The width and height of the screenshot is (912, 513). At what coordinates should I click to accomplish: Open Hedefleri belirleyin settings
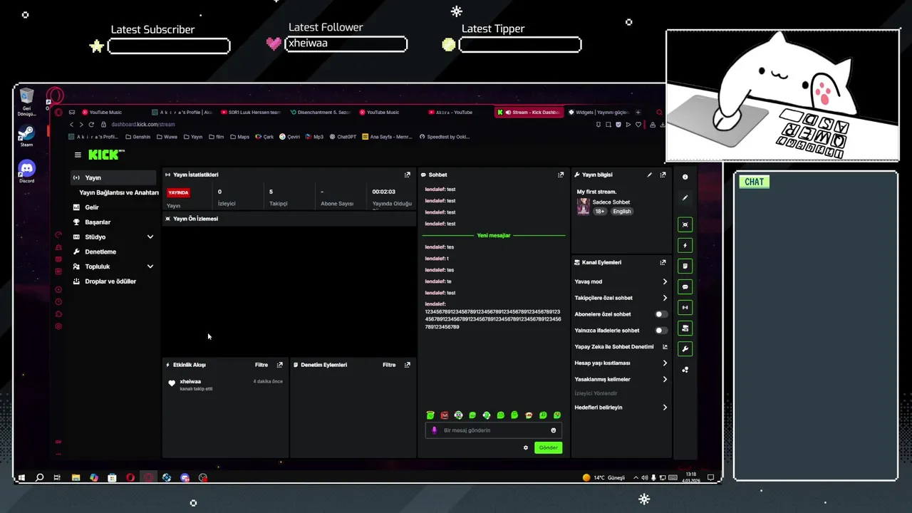coord(621,408)
